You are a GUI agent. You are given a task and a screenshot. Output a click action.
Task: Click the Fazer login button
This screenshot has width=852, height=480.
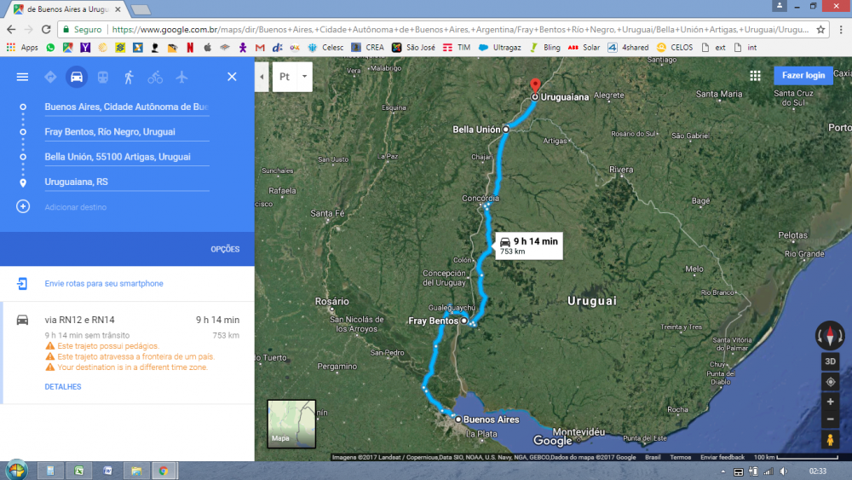click(803, 76)
